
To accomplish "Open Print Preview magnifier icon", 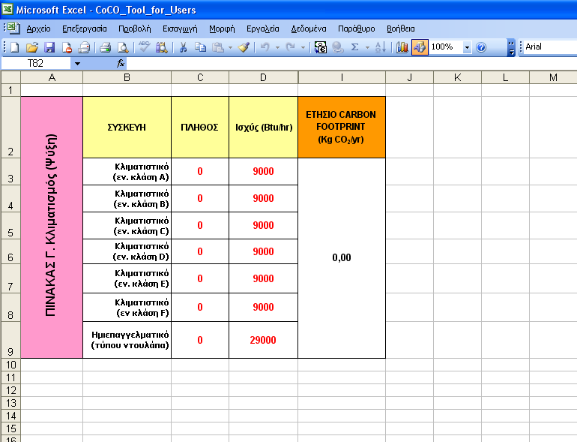I will 123,47.
